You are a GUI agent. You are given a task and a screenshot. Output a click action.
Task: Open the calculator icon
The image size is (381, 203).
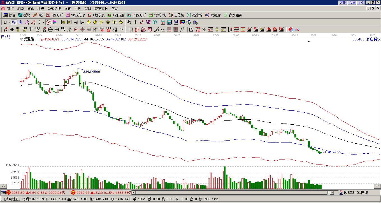tap(169, 22)
